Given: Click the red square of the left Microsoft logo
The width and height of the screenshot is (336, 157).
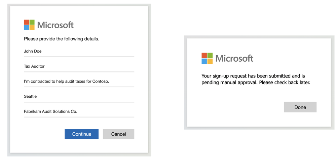Looking at the screenshot, I should click(26, 22).
